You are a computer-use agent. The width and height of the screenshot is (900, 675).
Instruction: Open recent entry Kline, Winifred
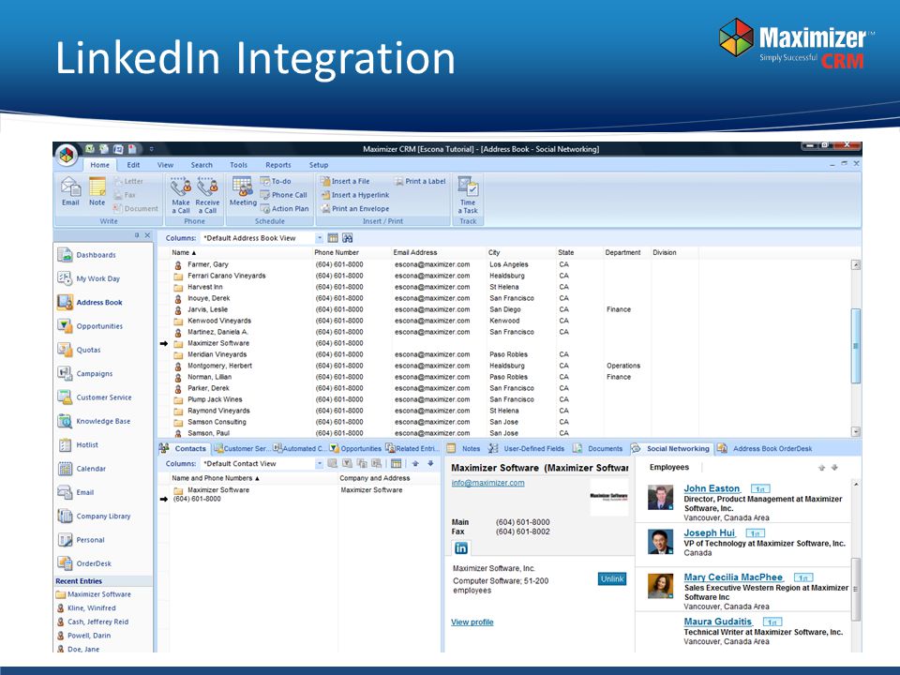(85, 607)
